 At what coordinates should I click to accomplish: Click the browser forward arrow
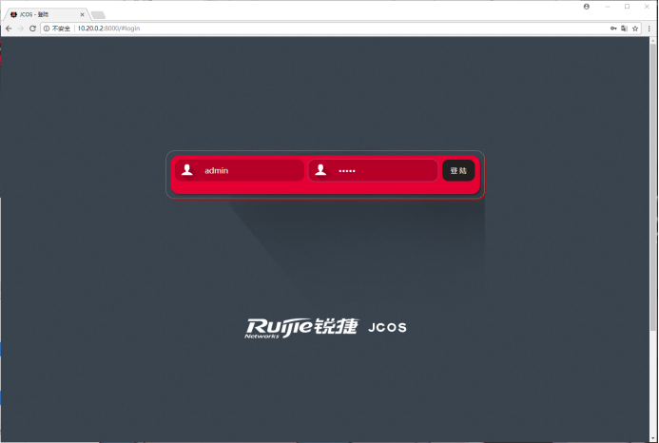click(x=21, y=29)
